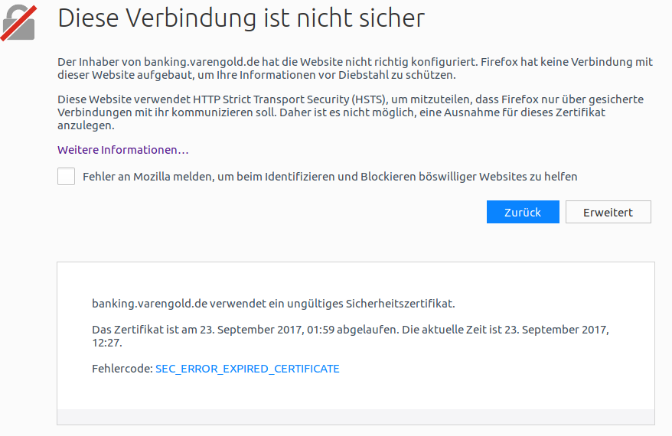Click the text dieser Website aufgebaut
The image size is (672, 436).
(126, 75)
